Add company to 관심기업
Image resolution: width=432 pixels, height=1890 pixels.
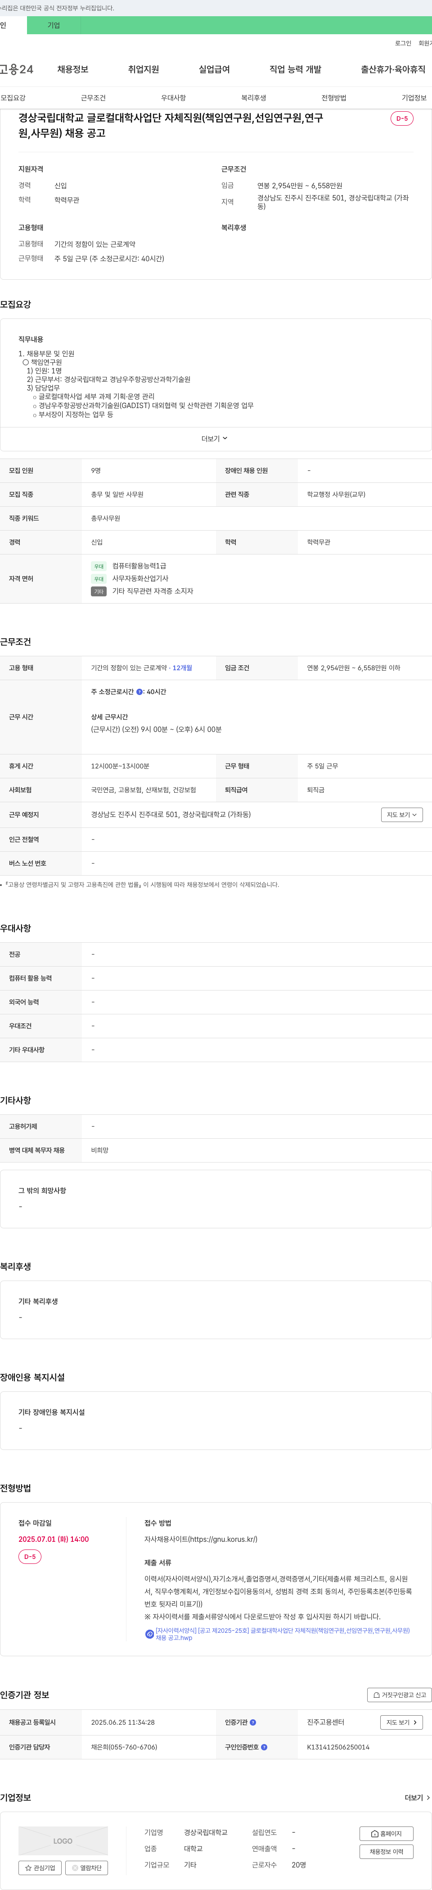40,1868
